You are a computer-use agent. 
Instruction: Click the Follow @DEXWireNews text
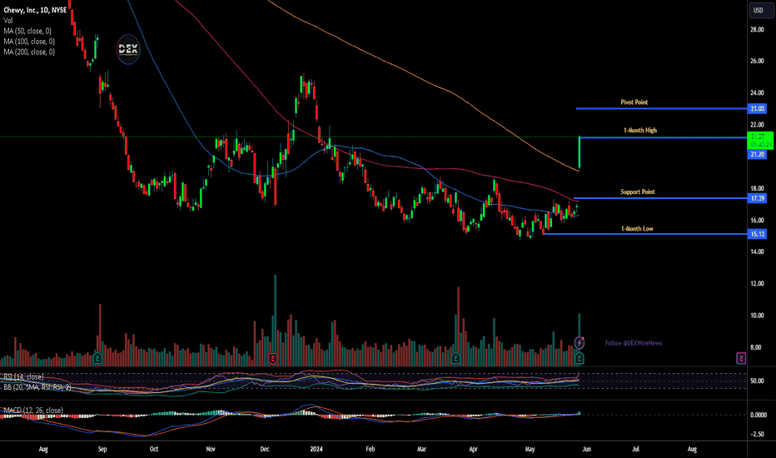point(634,343)
